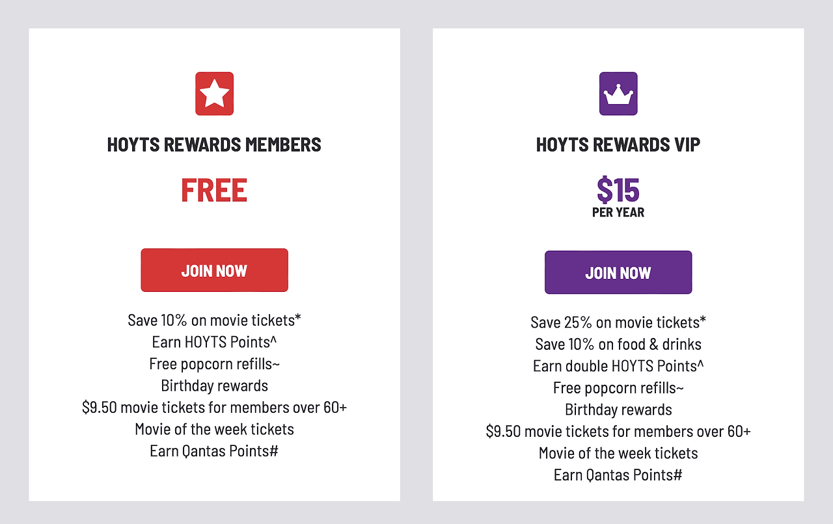This screenshot has width=833, height=524.
Task: Click 'Movie of the week tickets' in VIP card
Action: coord(618,453)
